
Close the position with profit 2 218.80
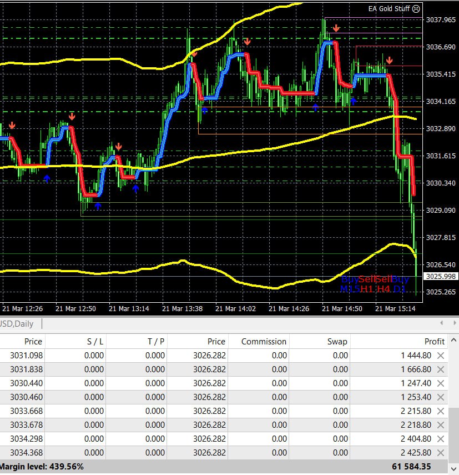click(441, 425)
